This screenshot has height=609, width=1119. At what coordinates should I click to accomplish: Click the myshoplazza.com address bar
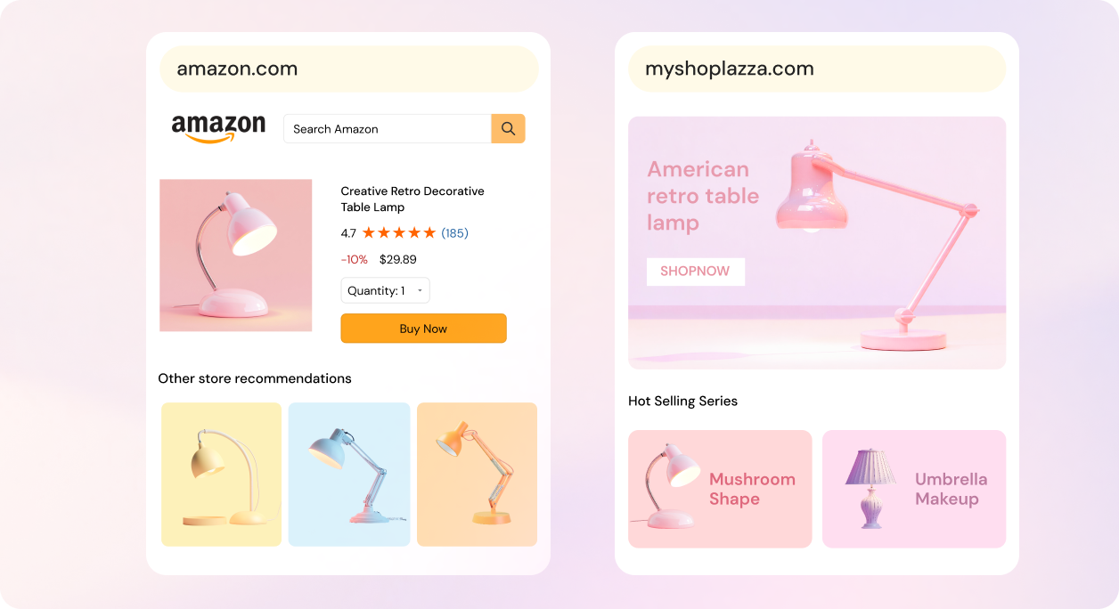coord(817,69)
